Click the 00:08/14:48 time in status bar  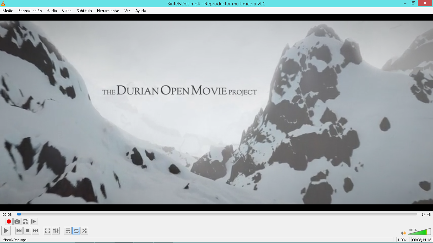pyautogui.click(x=422, y=240)
